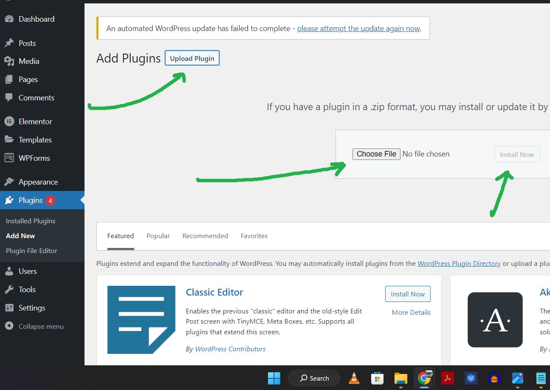Open Users via the person icon

(9, 271)
